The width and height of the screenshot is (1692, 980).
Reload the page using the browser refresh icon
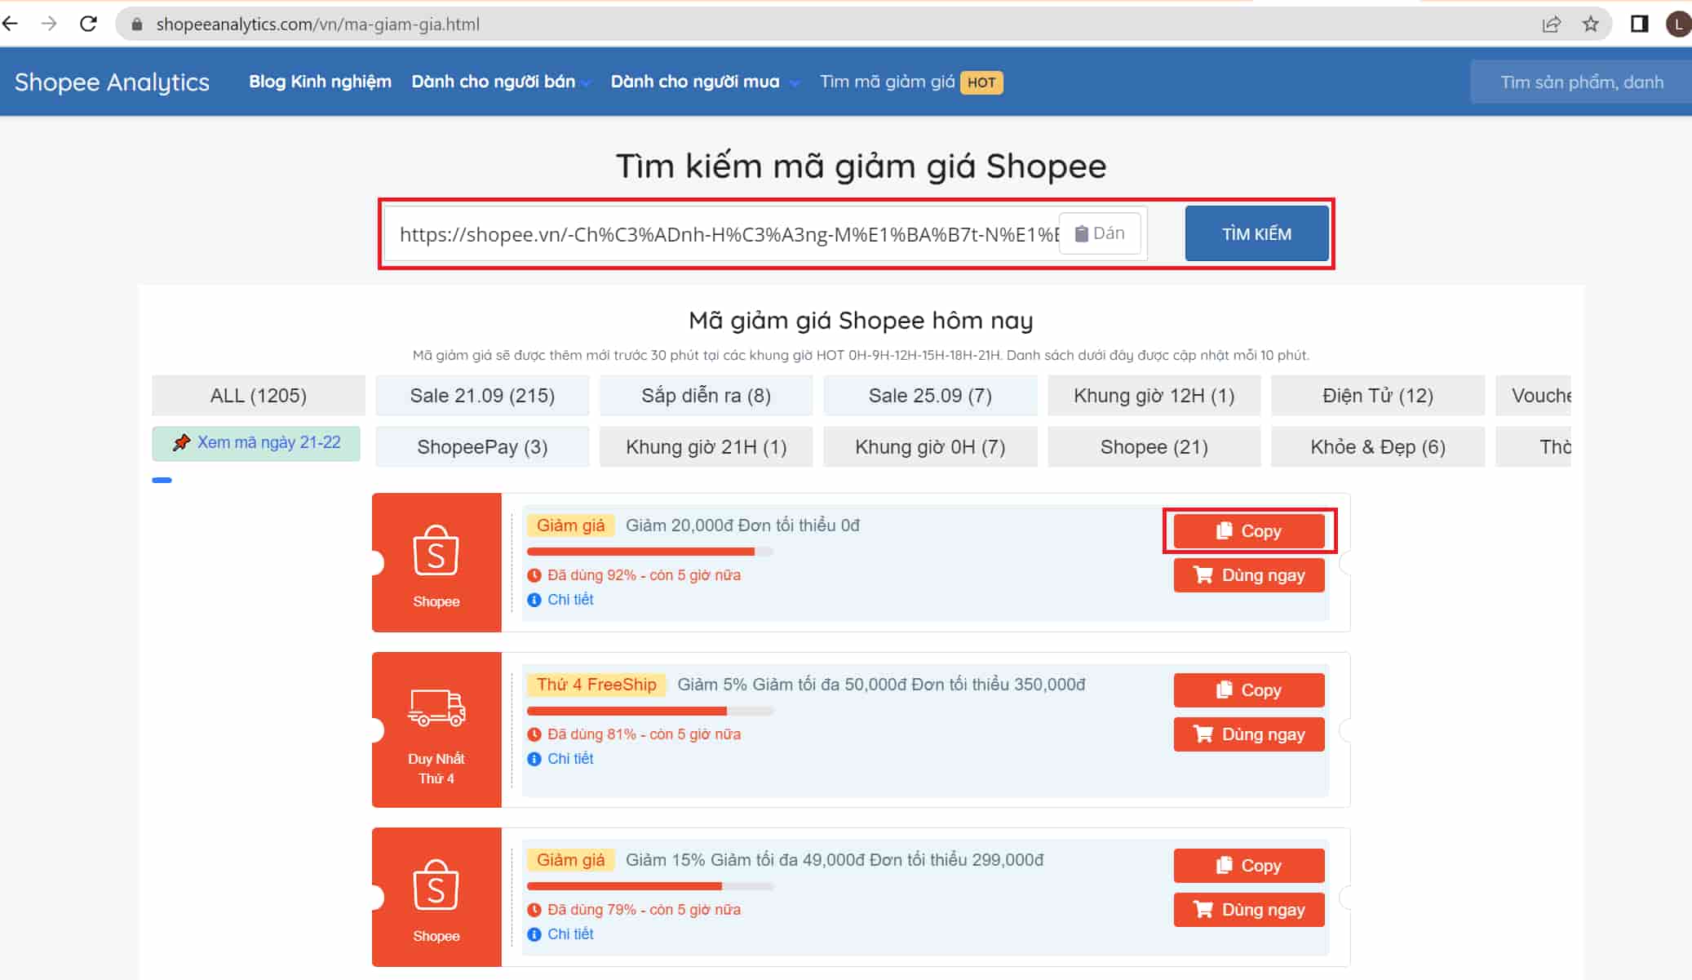pyautogui.click(x=88, y=24)
